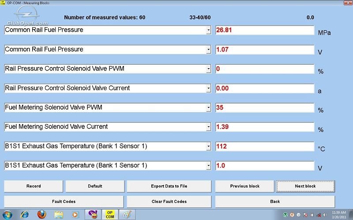The image size is (353, 220).
Task: Click the OP-COM title bar app icon
Action: pos(3,3)
